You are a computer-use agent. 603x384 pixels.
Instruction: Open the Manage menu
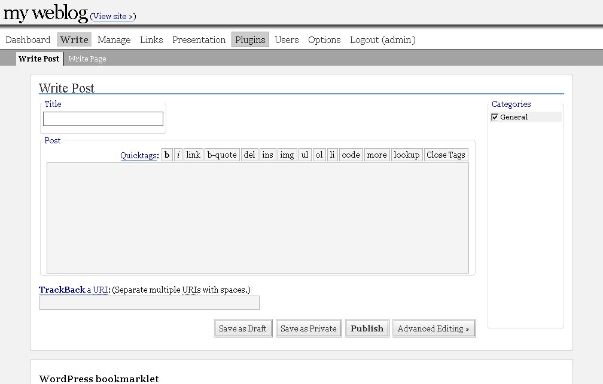(x=114, y=40)
